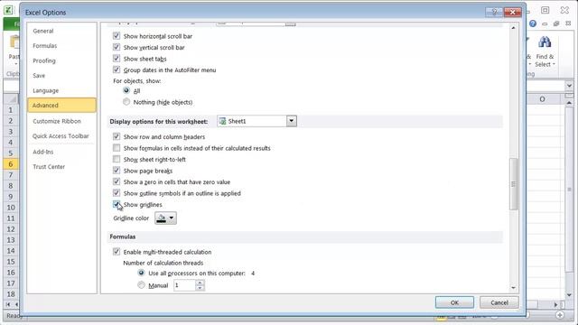Click the For objects, show label

pyautogui.click(x=136, y=80)
